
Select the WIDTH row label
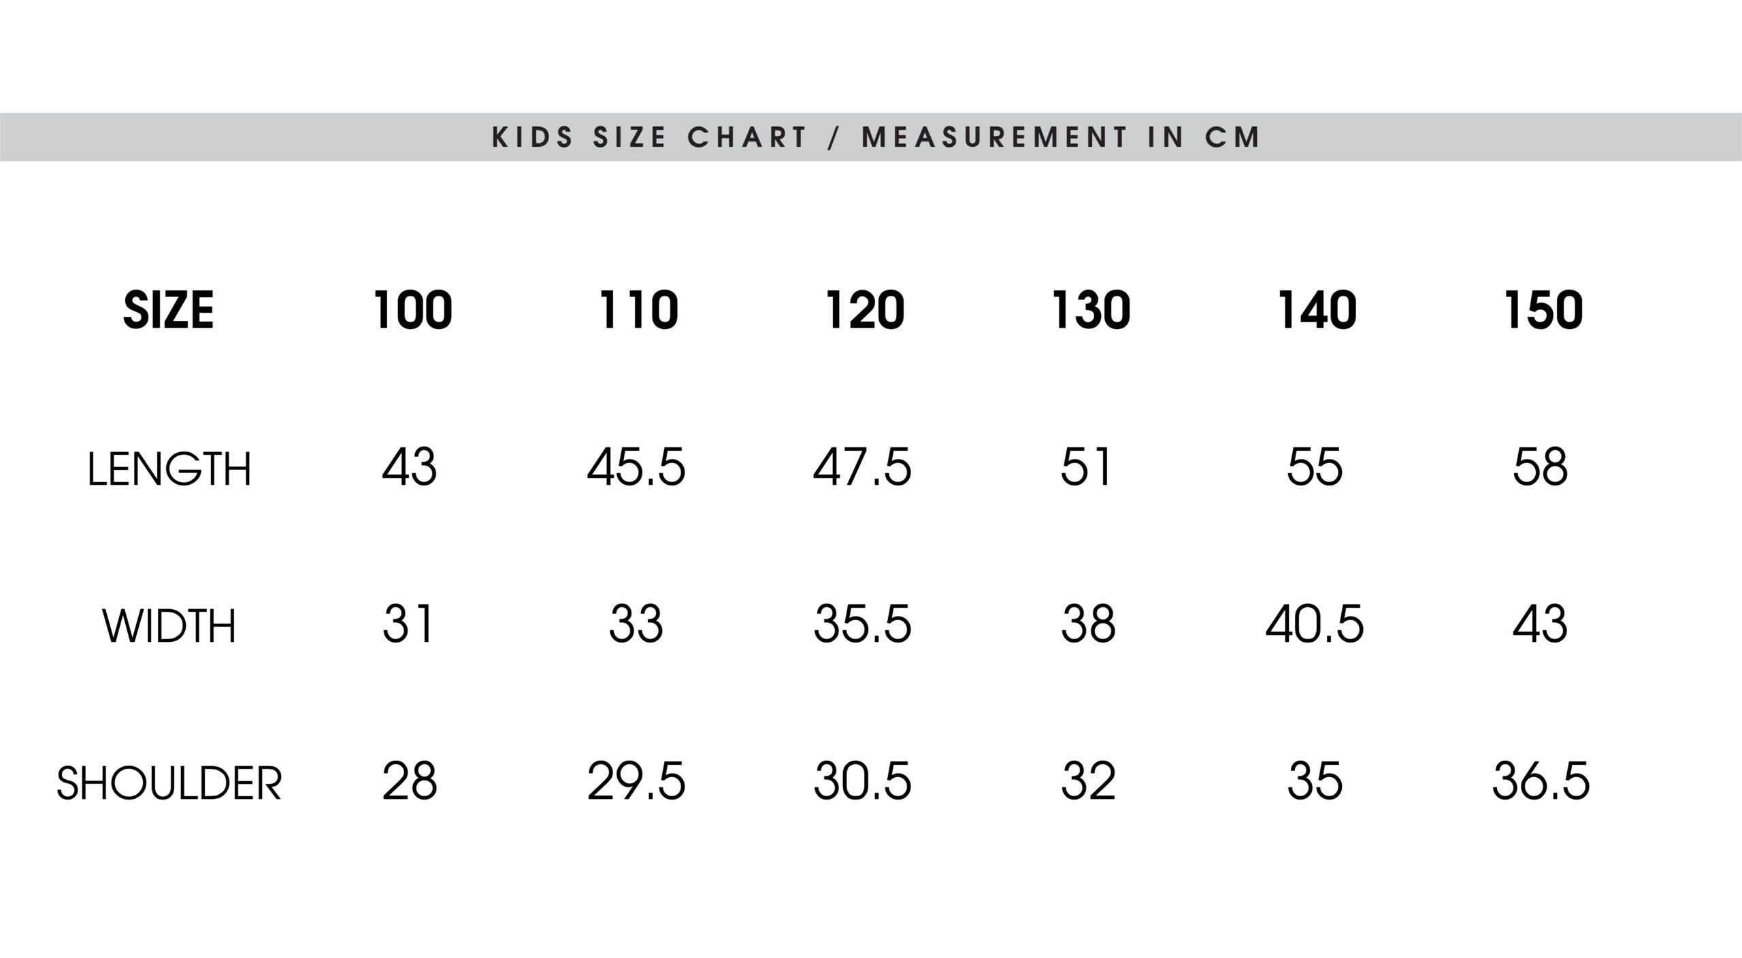[x=169, y=626]
